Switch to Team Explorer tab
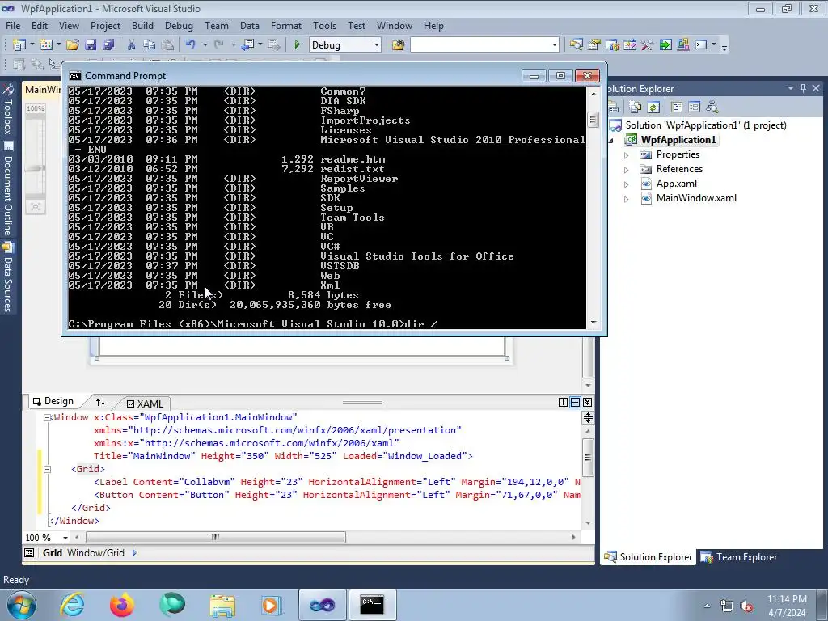 tap(739, 557)
